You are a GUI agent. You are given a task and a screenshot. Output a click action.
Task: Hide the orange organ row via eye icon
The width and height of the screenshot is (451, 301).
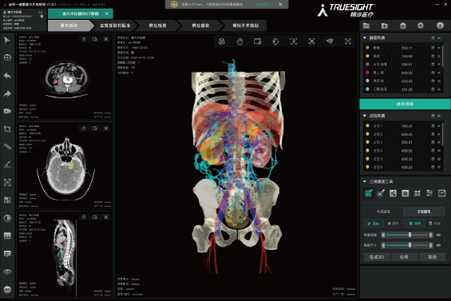[x=439, y=56]
